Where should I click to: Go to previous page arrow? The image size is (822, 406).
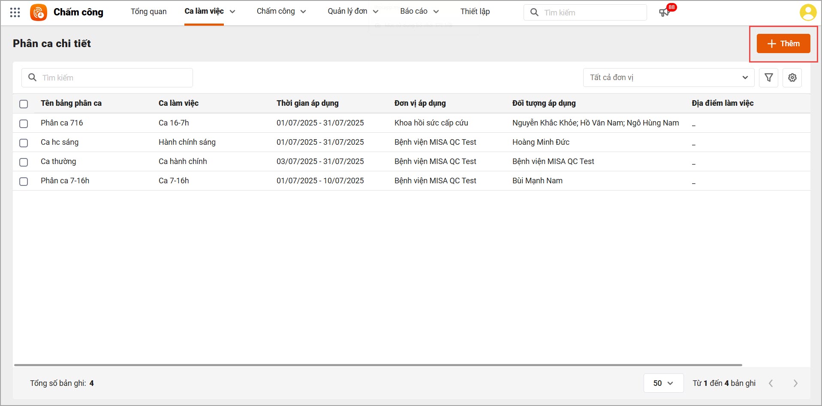coord(771,383)
